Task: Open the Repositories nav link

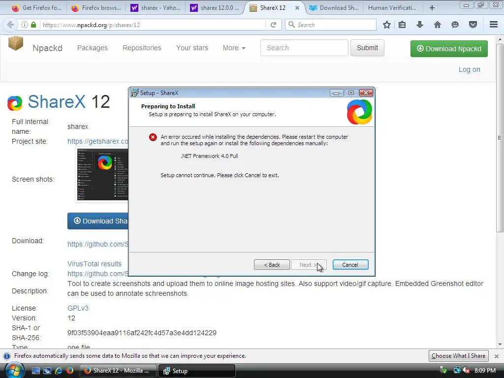Action: 142,48
